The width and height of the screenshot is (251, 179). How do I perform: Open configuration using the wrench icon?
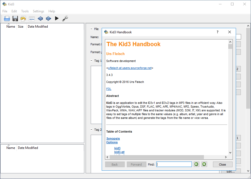tap(65, 19)
